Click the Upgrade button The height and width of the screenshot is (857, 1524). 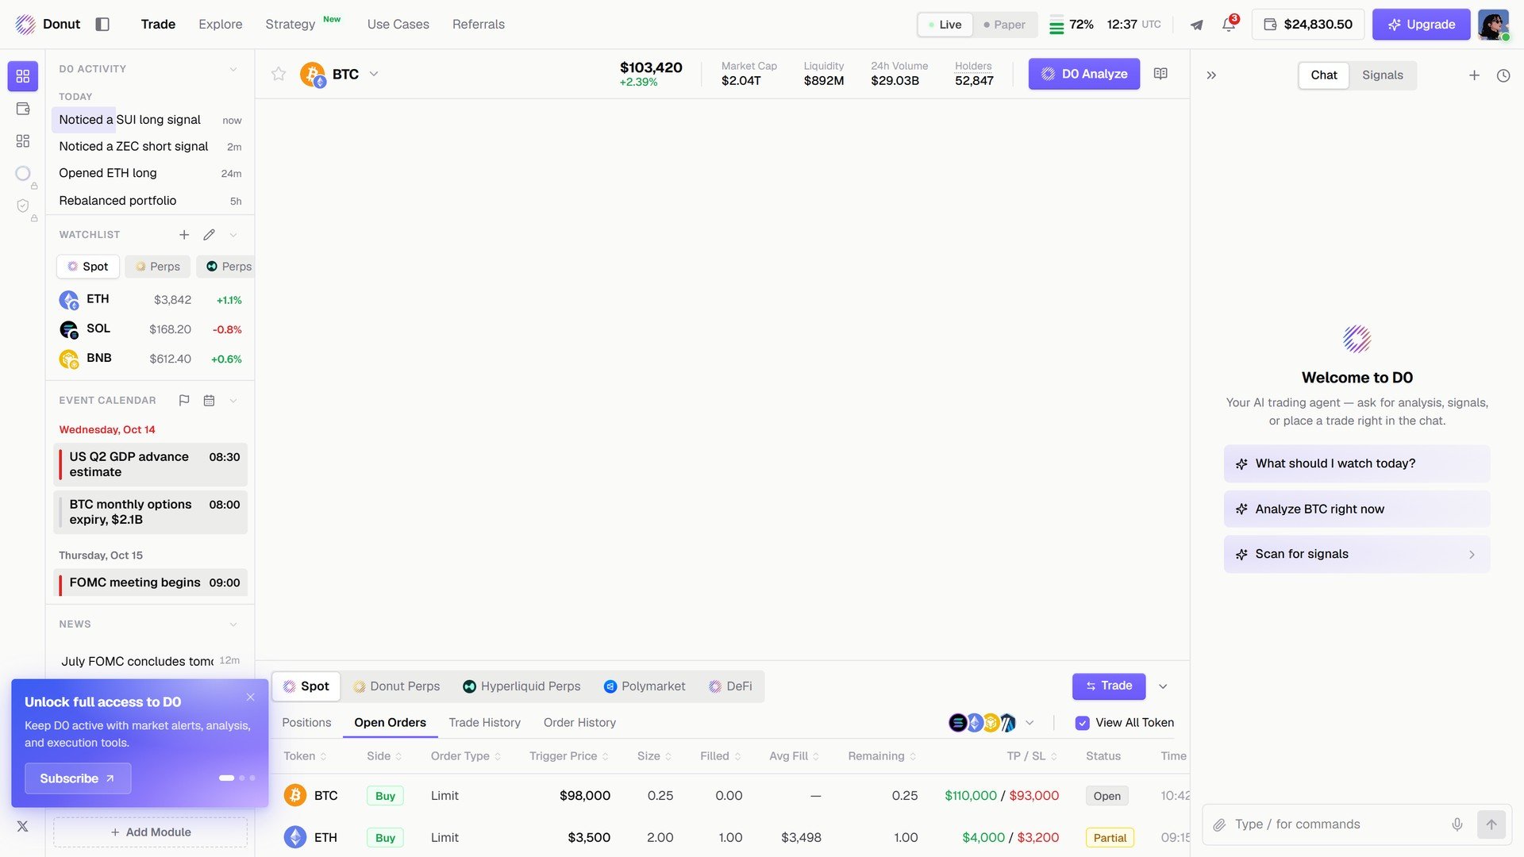coord(1421,25)
